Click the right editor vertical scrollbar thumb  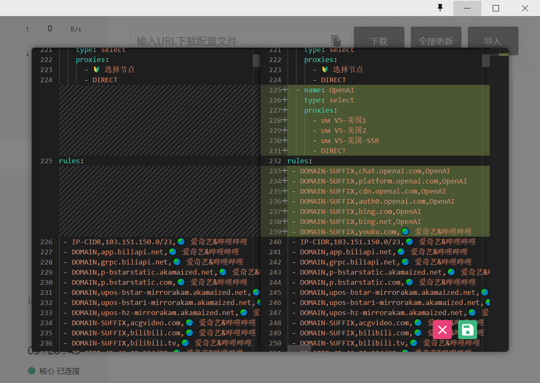click(x=486, y=60)
